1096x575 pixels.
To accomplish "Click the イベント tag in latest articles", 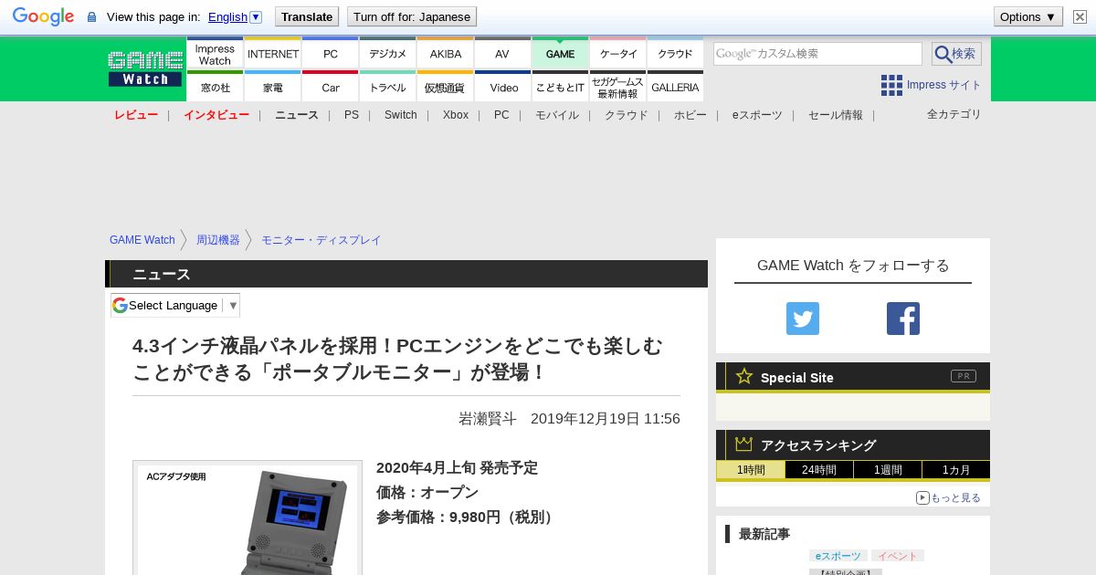I will pyautogui.click(x=898, y=556).
